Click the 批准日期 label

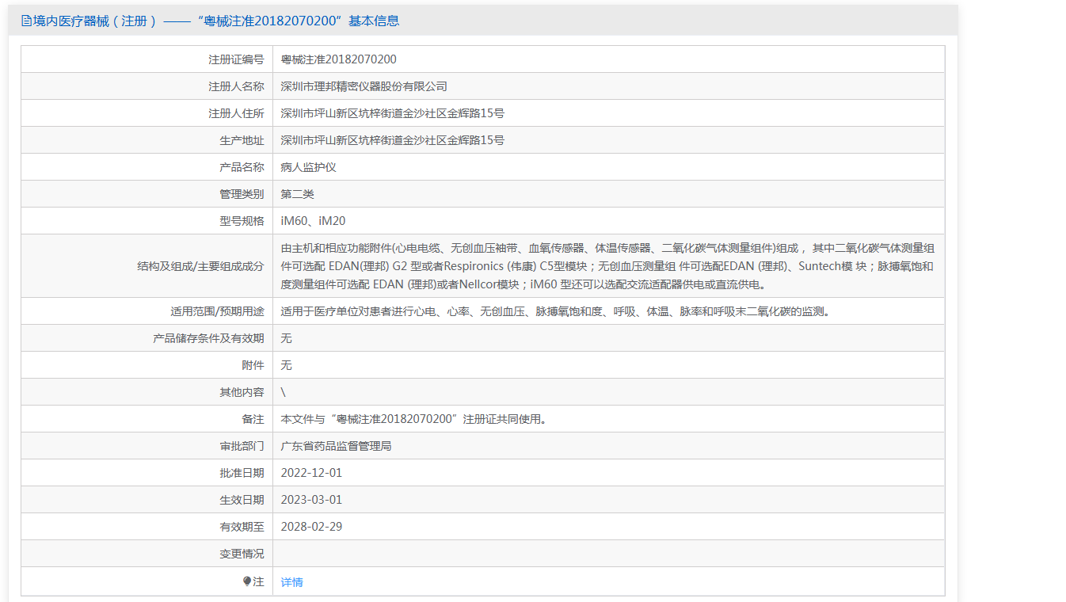[x=242, y=473]
